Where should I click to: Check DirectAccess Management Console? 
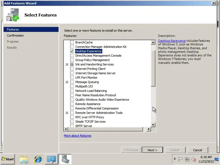click(x=72, y=56)
